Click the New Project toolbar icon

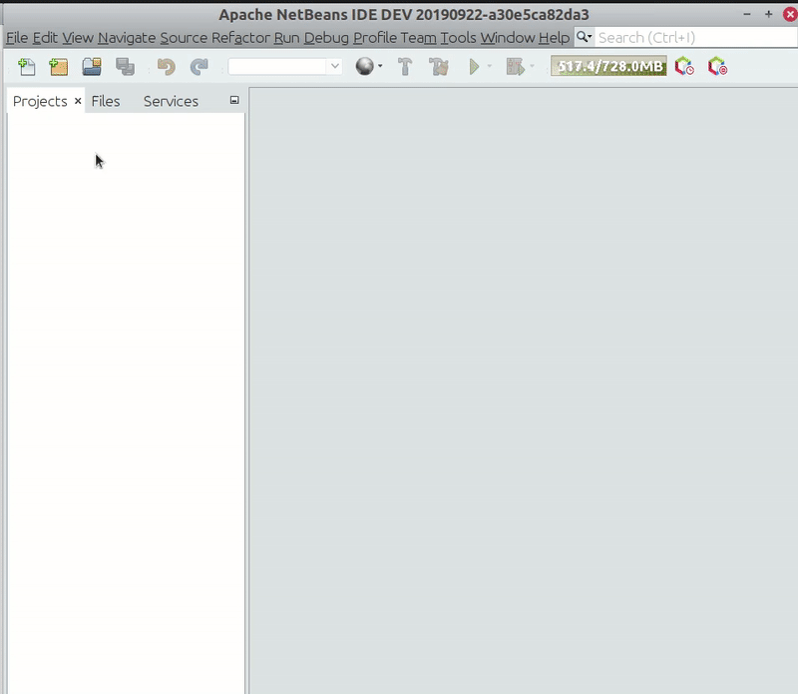[x=59, y=67]
